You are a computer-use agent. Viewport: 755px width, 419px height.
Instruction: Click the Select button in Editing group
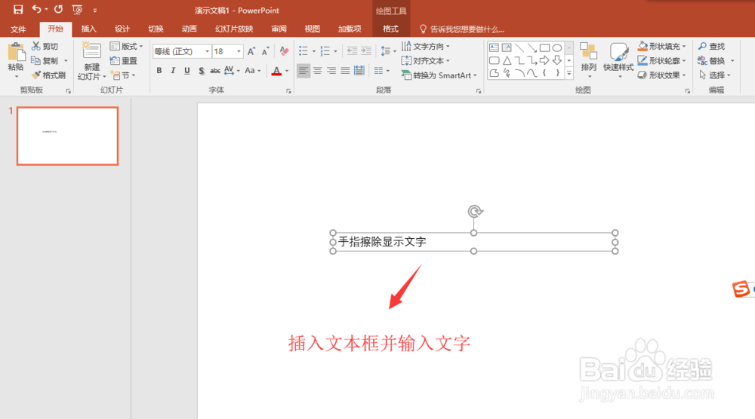coord(716,75)
